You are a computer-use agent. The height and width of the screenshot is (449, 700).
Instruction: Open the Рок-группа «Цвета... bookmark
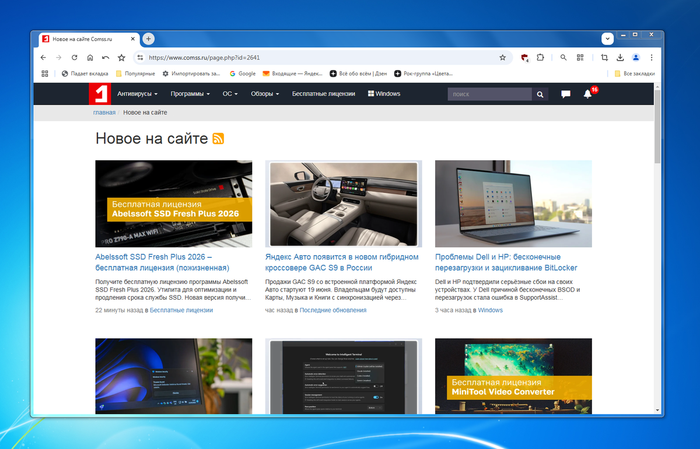(423, 74)
